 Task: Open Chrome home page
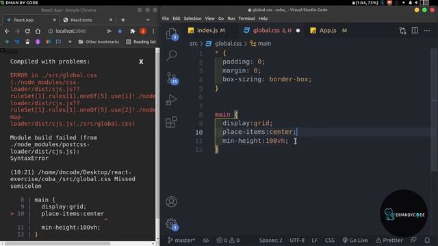[38, 31]
